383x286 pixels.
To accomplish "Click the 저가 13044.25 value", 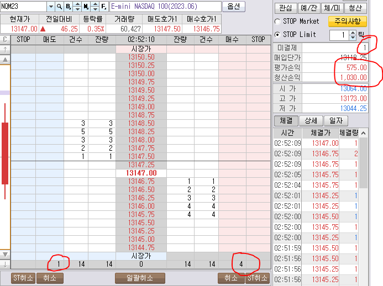I will [x=354, y=108].
